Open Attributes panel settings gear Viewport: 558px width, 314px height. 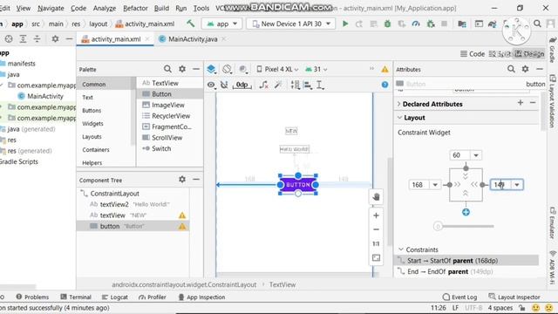[525, 69]
